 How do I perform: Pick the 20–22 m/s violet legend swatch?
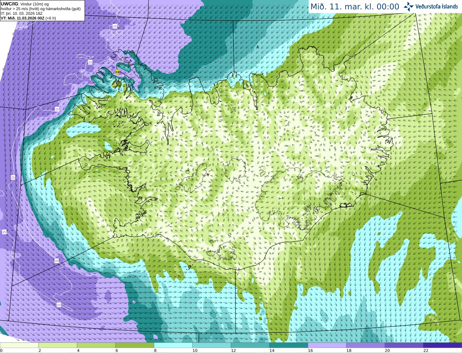click(x=404, y=345)
